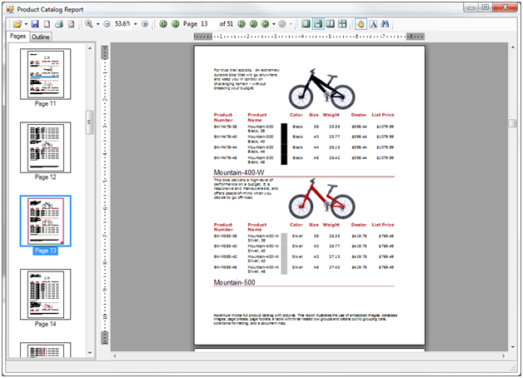Open the zoom tool dropdown arrow
The height and width of the screenshot is (378, 523).
97,24
